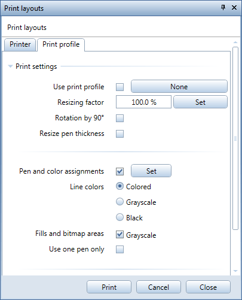The image size is (242, 300).
Task: Switch to the Printer tab
Action: pos(20,44)
